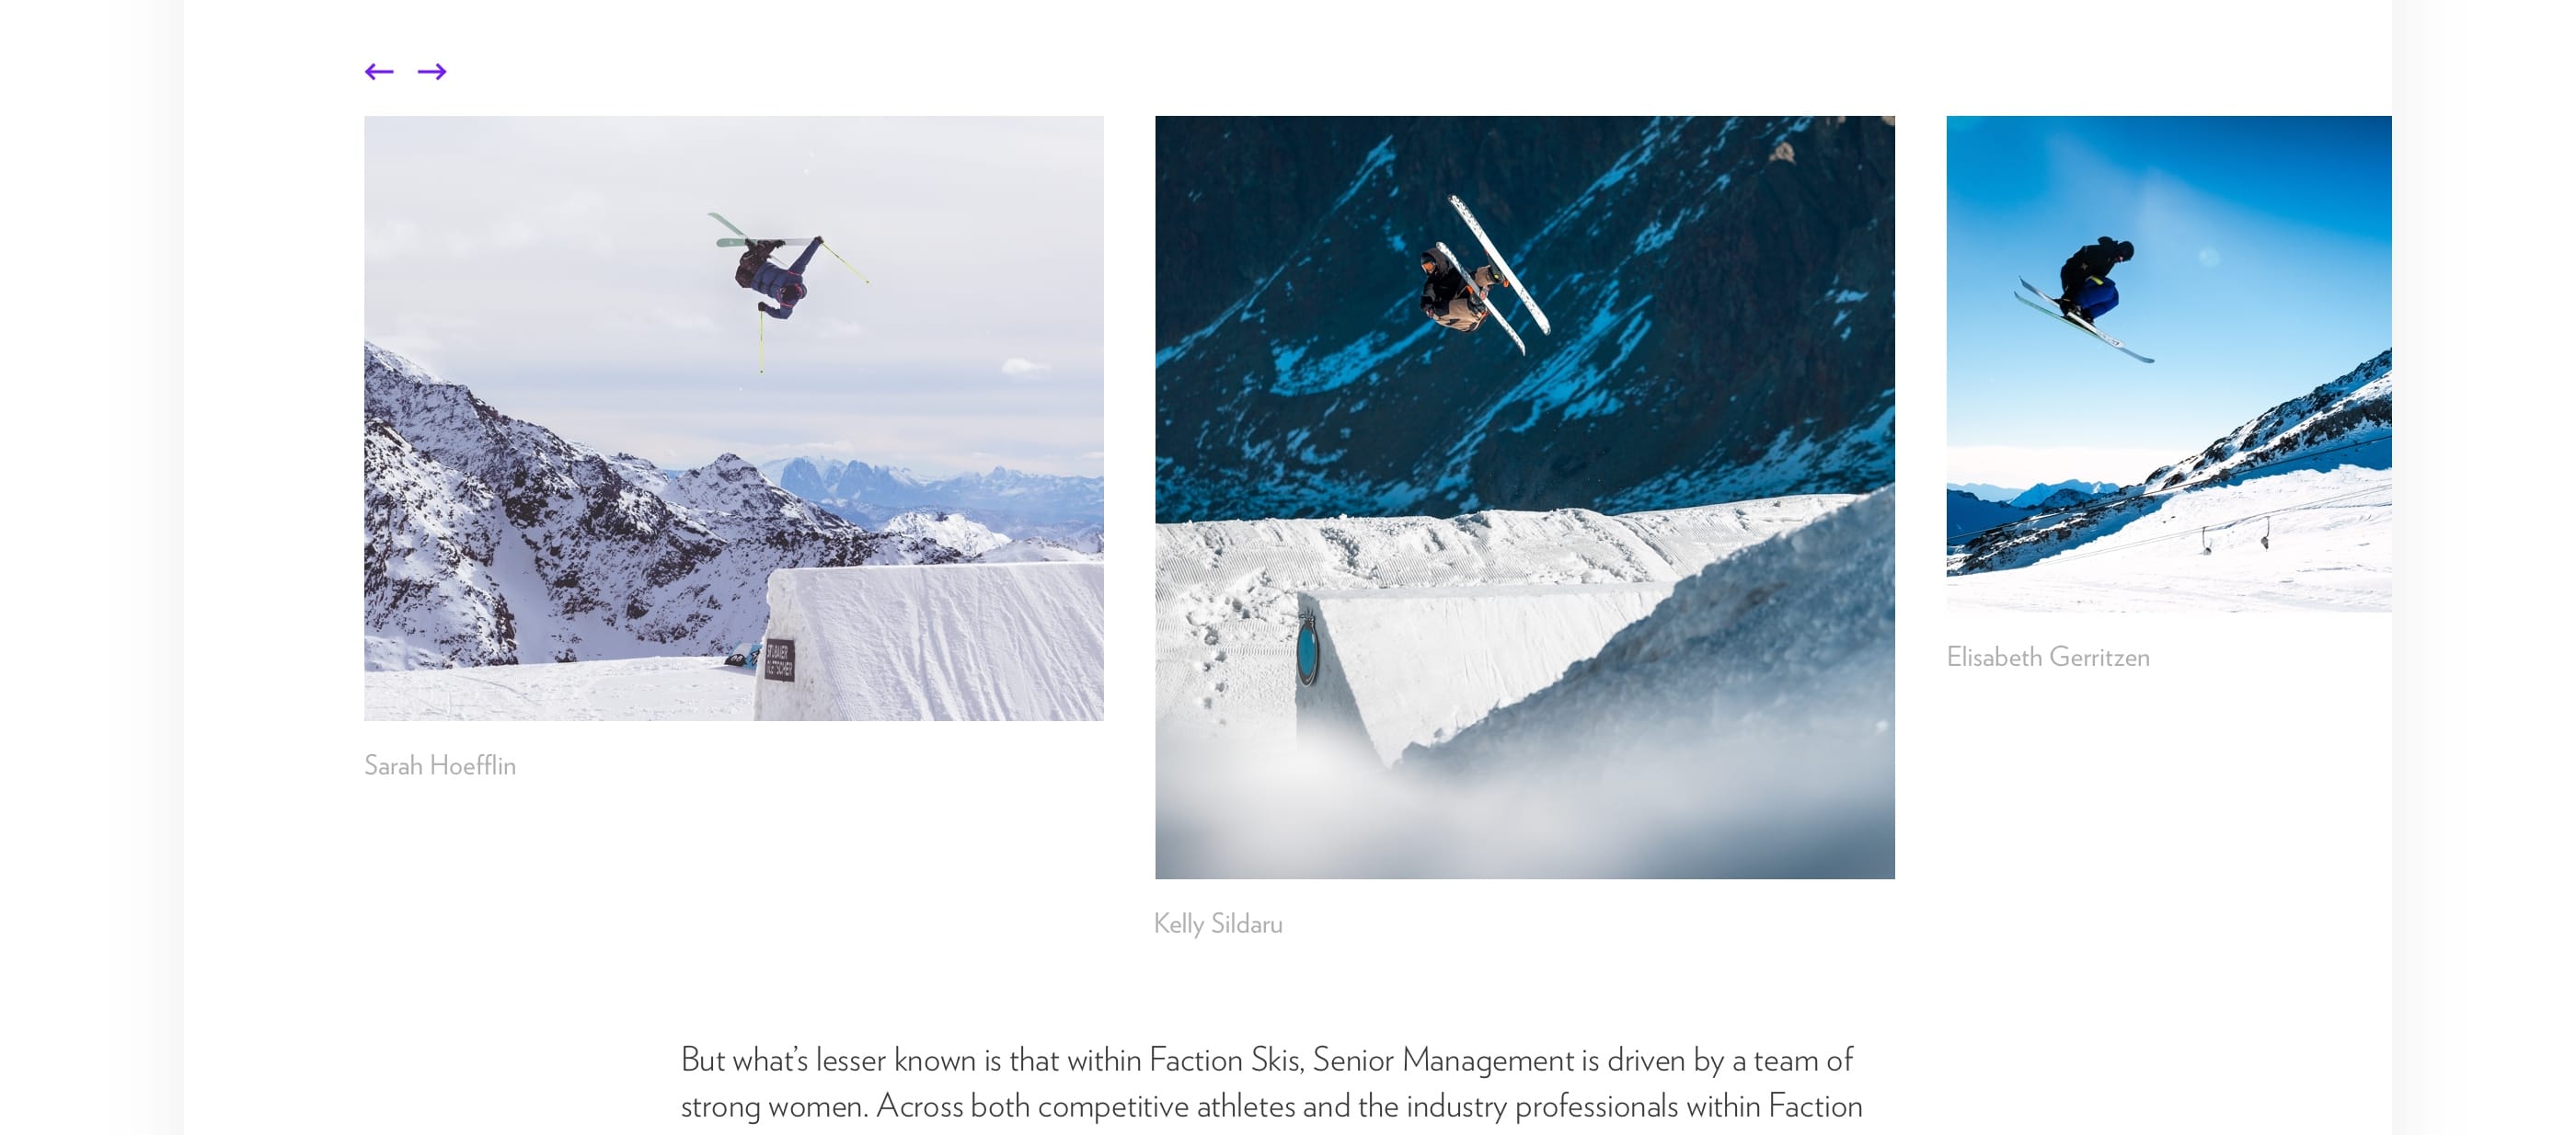This screenshot has width=2576, height=1135.
Task: Click the paragraph starting "But what's lesser known"
Action: click(1271, 1083)
